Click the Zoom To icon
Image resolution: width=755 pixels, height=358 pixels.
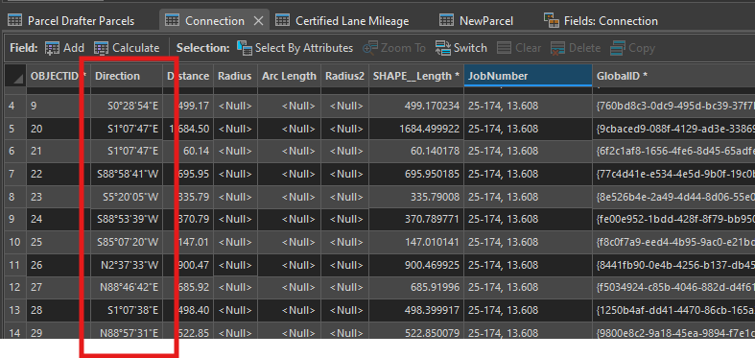tap(369, 48)
